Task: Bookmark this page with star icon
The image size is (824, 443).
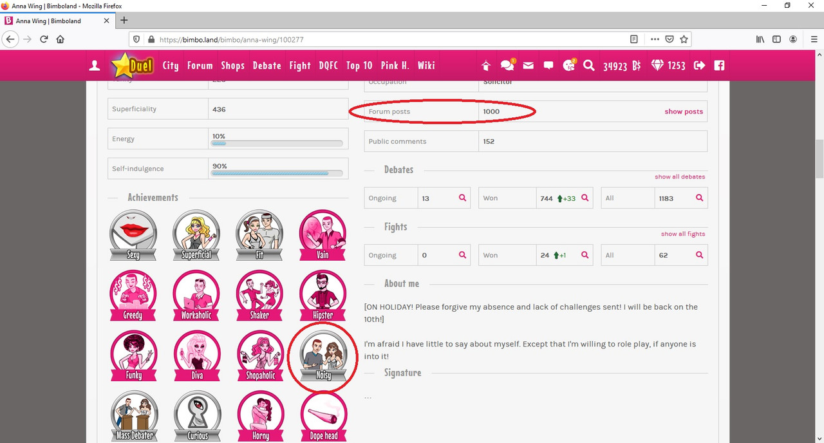Action: pyautogui.click(x=684, y=39)
